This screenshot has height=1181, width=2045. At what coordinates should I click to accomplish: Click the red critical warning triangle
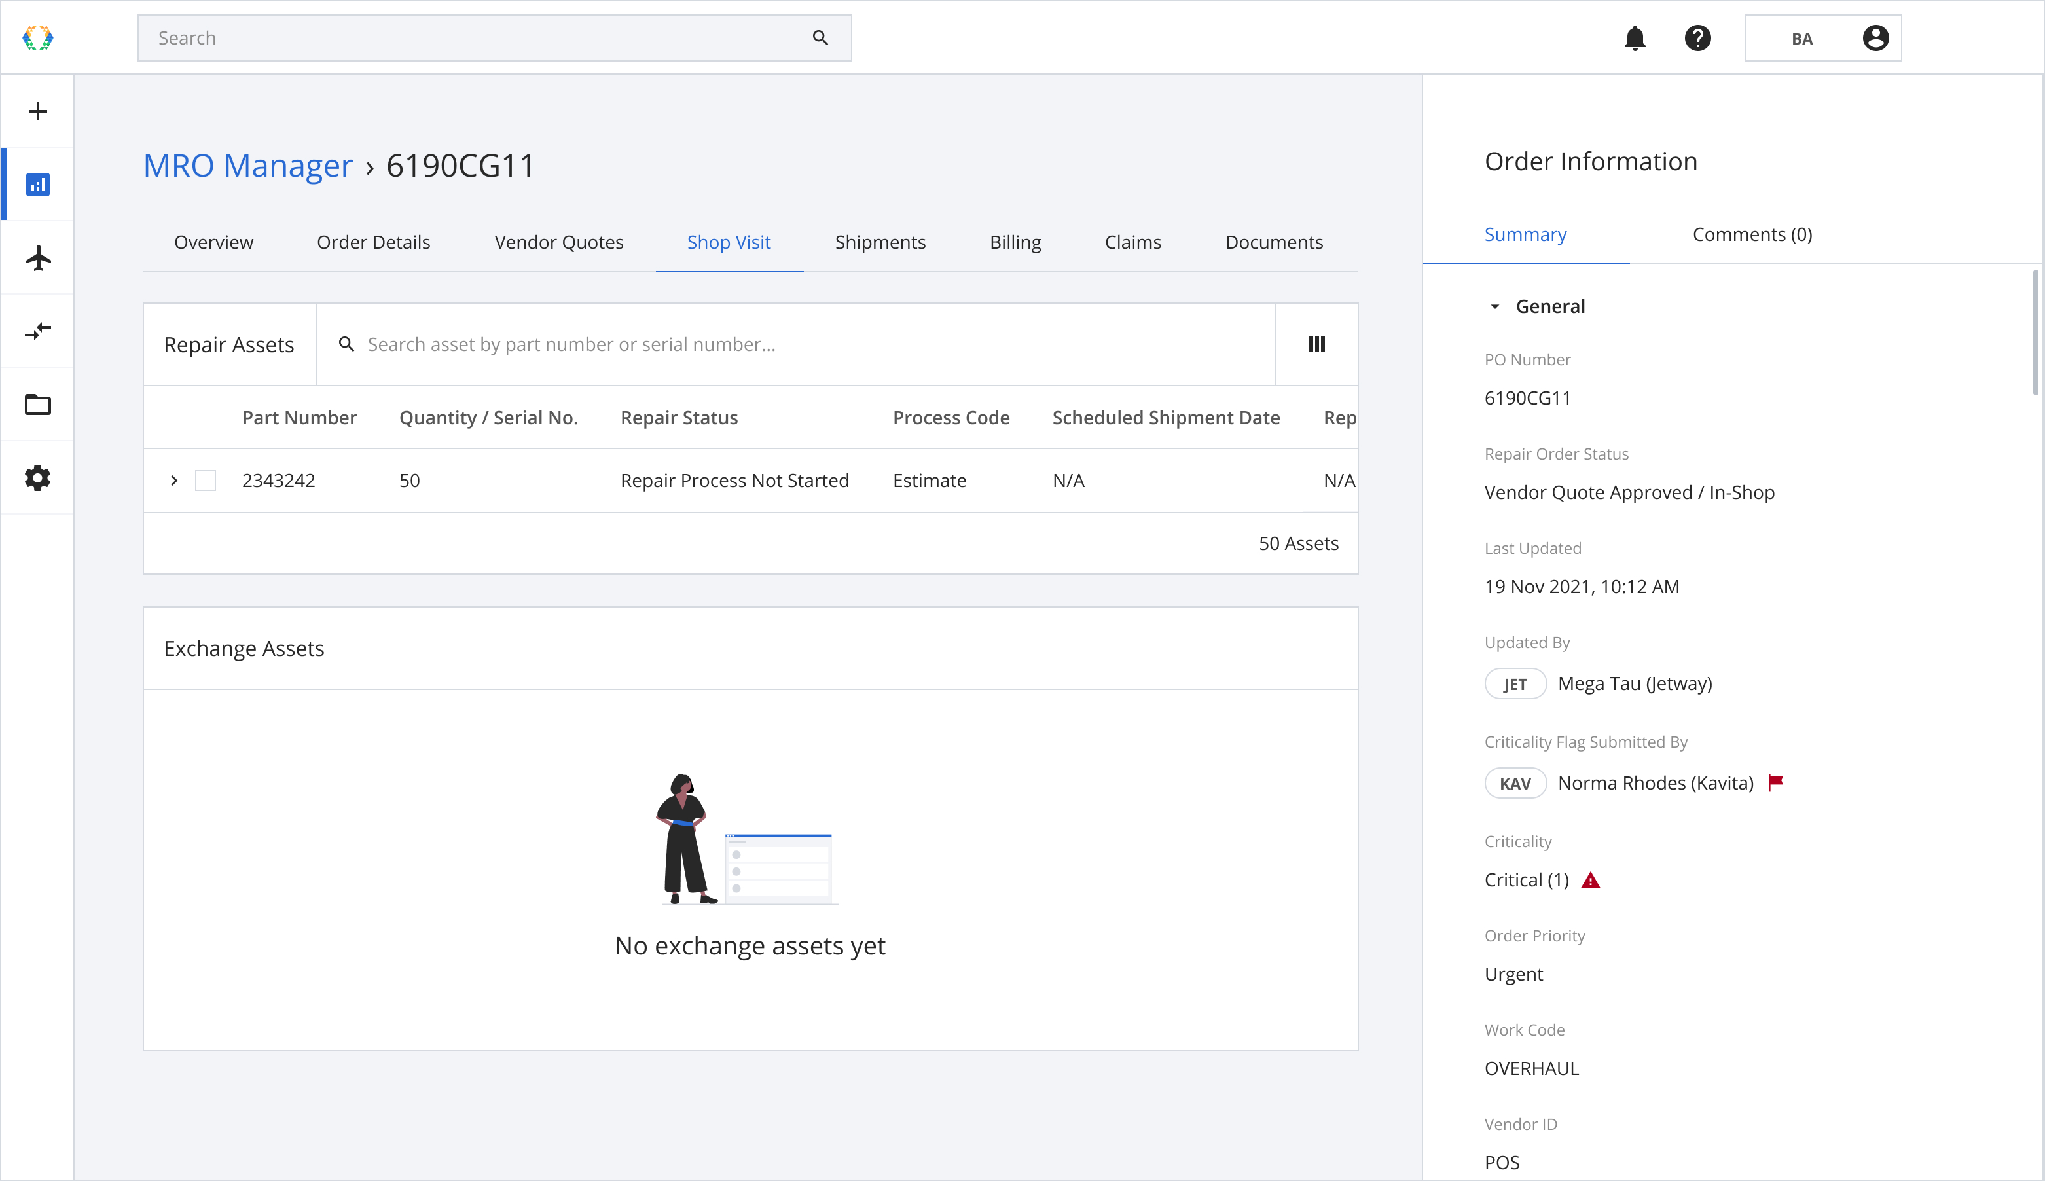[x=1590, y=880]
